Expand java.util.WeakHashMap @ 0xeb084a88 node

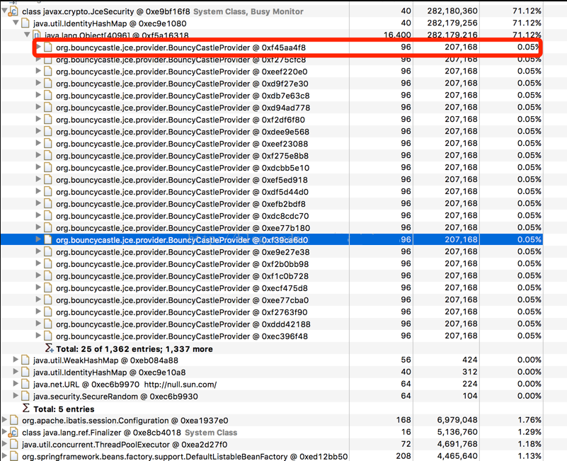pos(16,359)
